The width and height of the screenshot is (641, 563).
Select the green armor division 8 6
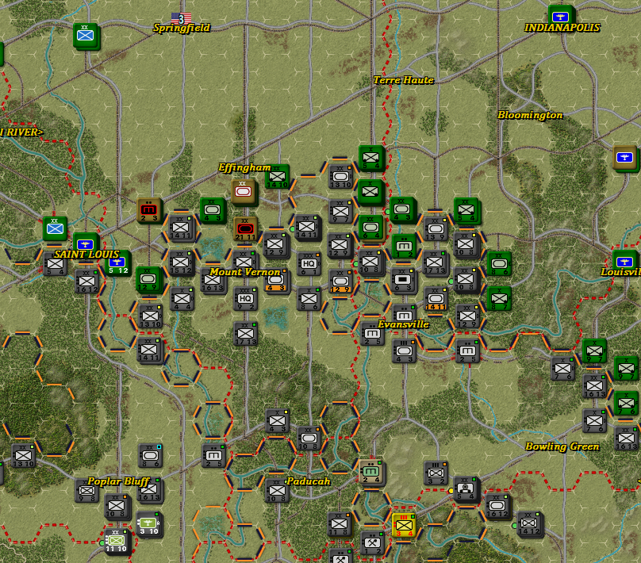[498, 264]
